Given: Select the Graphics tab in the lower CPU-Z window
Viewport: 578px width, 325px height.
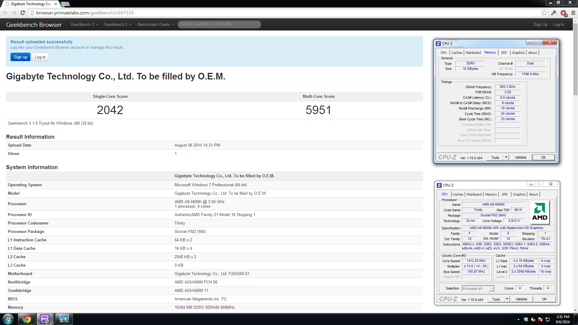Looking at the screenshot, I should [519, 194].
